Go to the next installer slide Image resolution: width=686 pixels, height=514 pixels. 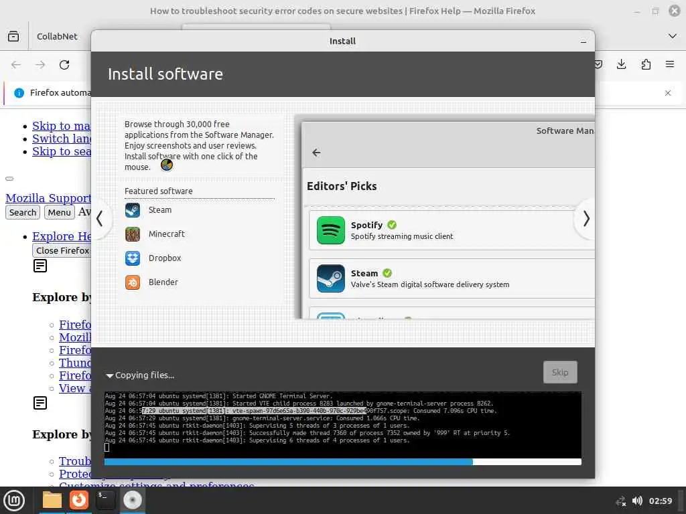586,219
